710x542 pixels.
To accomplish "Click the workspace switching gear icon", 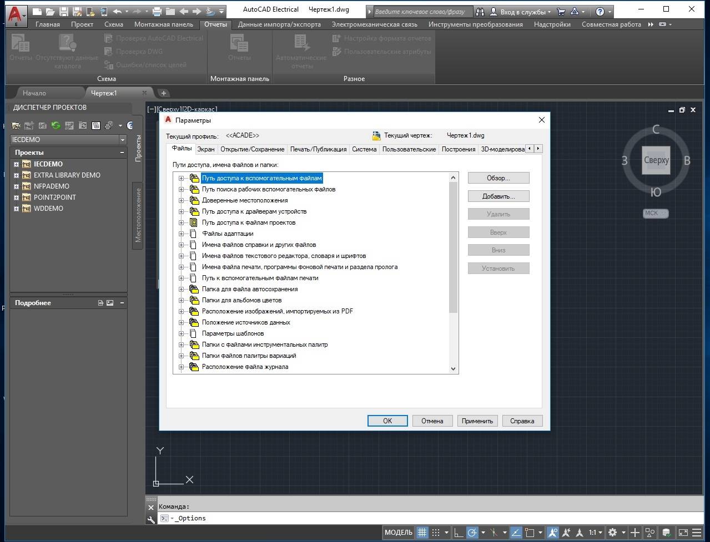I will tap(612, 533).
